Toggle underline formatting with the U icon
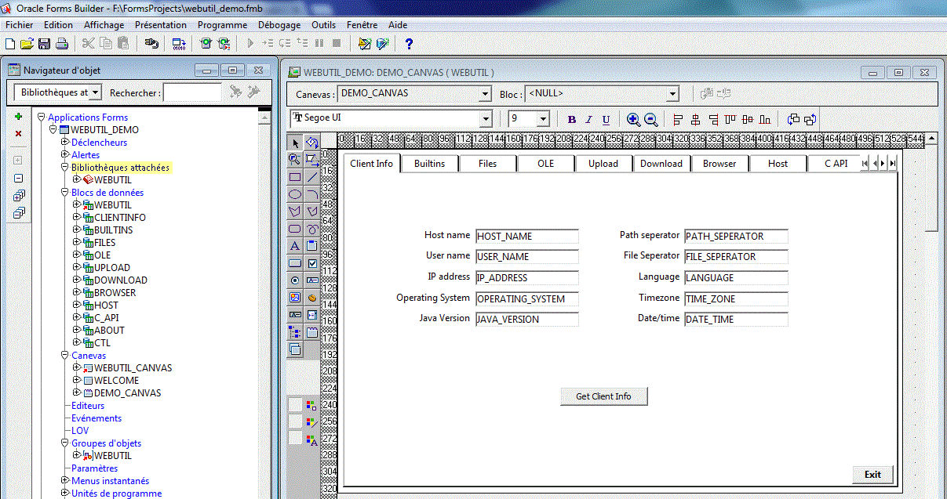The image size is (947, 499). [606, 118]
